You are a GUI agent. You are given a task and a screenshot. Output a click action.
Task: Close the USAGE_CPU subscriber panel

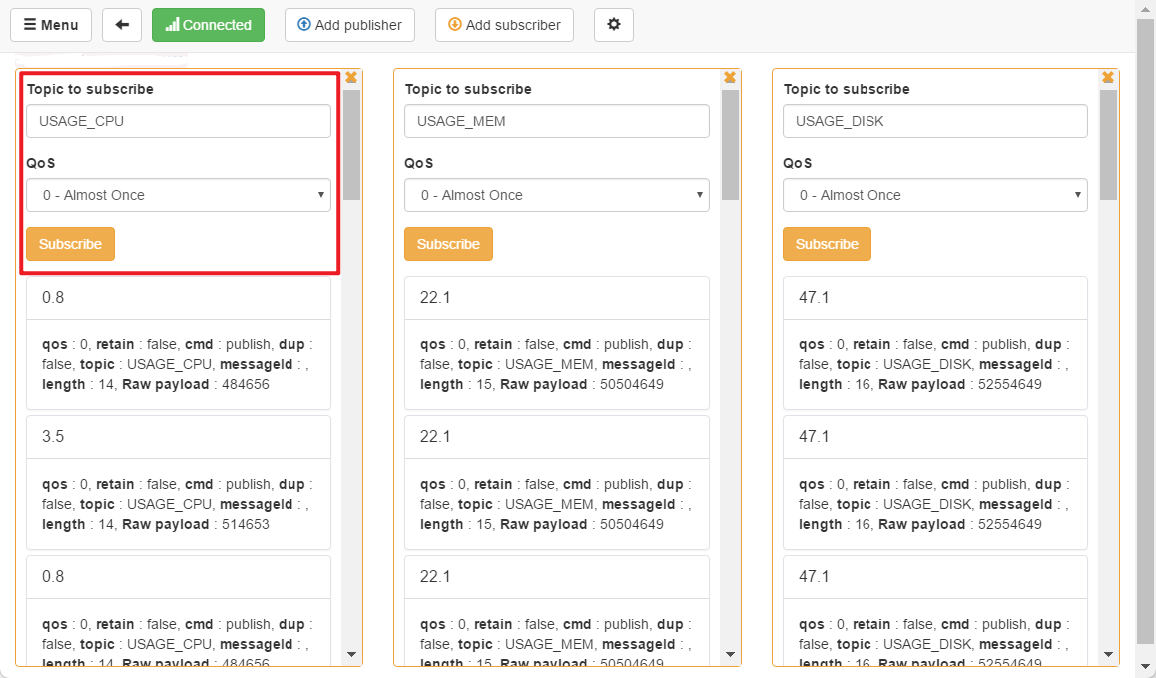pos(351,78)
